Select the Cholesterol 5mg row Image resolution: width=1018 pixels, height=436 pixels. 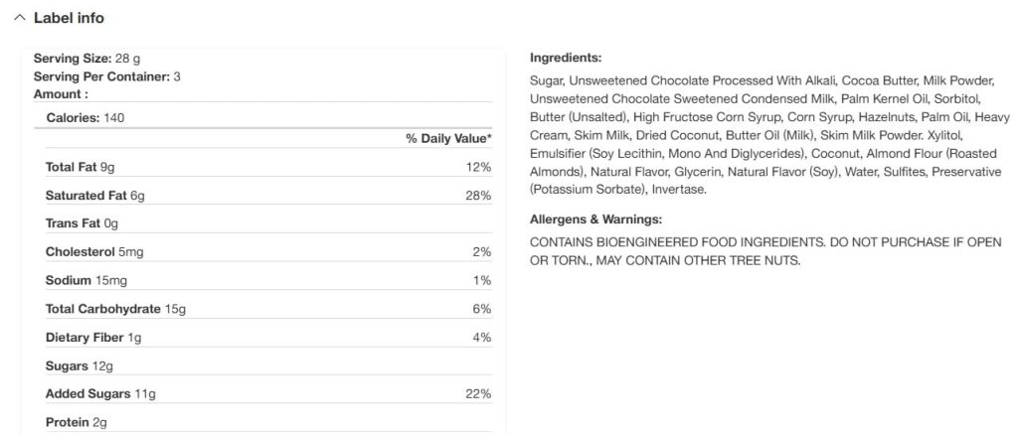point(262,252)
